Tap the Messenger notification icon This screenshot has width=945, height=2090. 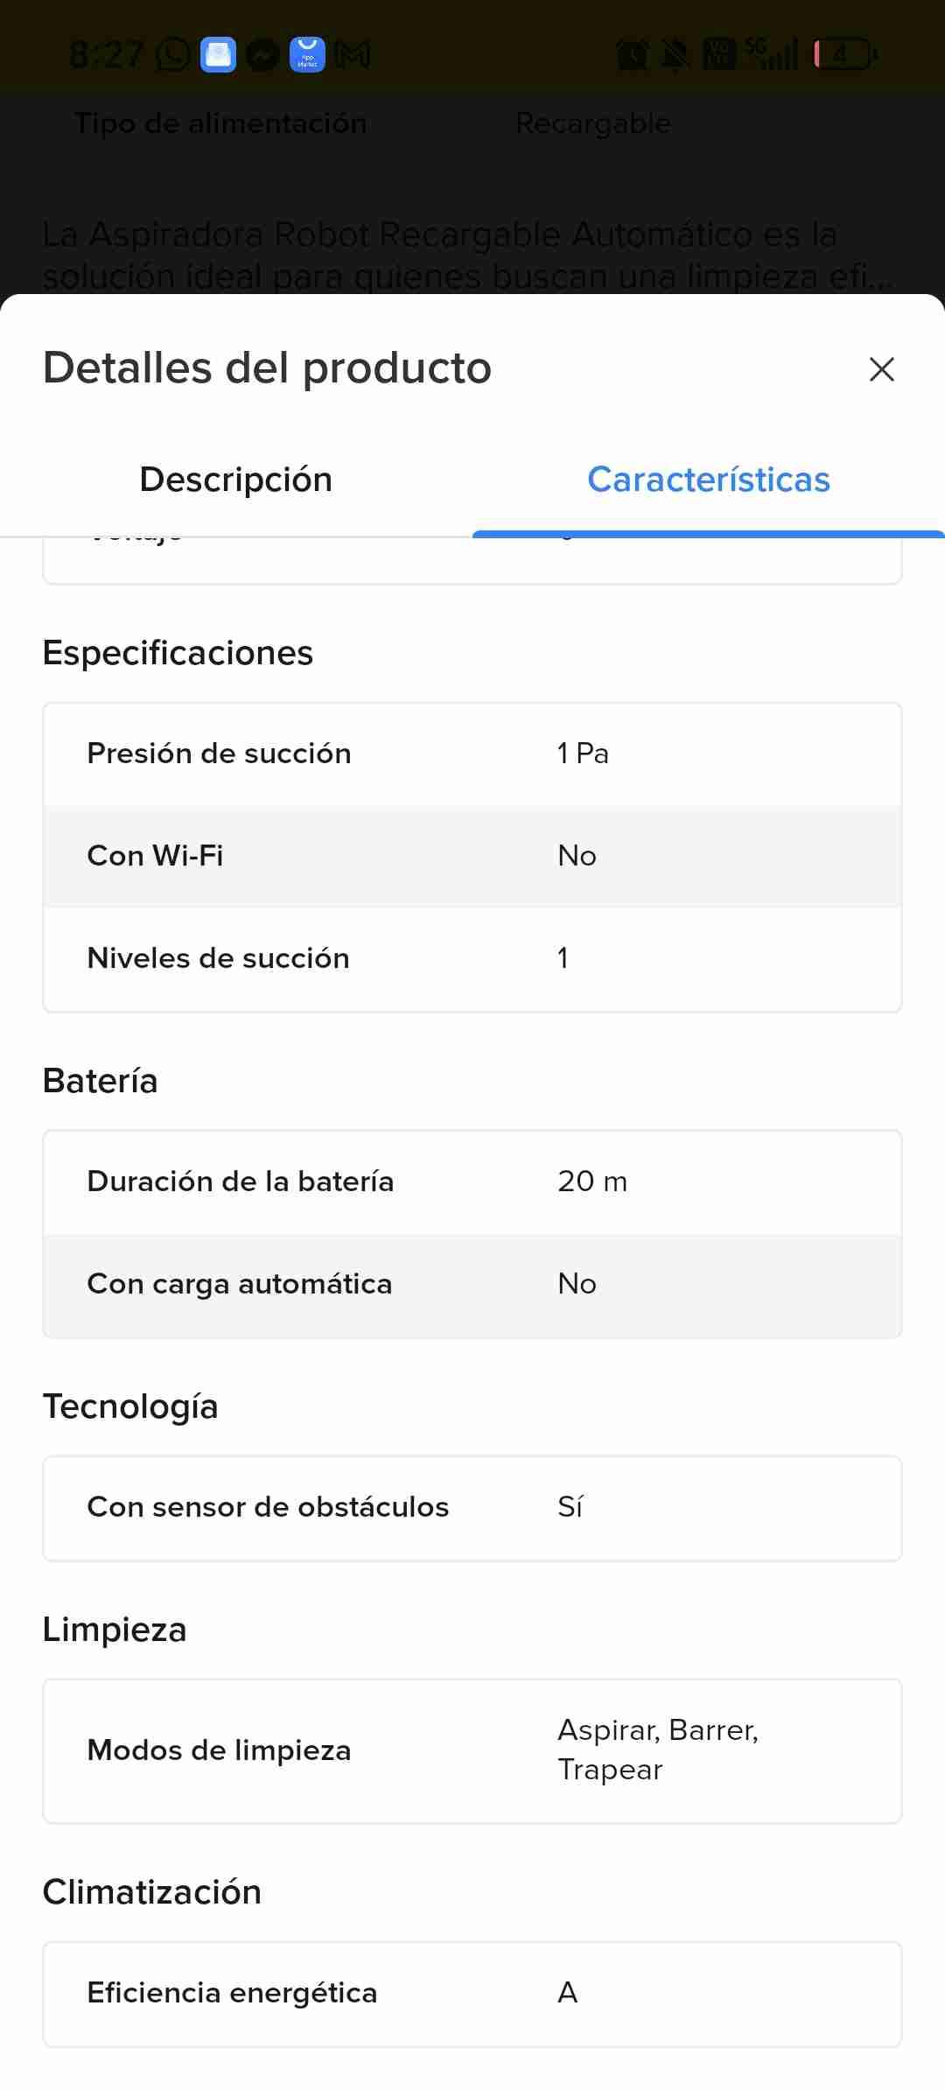[x=262, y=55]
